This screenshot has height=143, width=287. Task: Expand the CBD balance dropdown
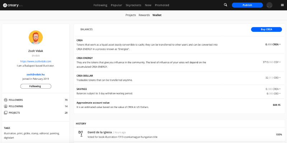(x=280, y=77)
